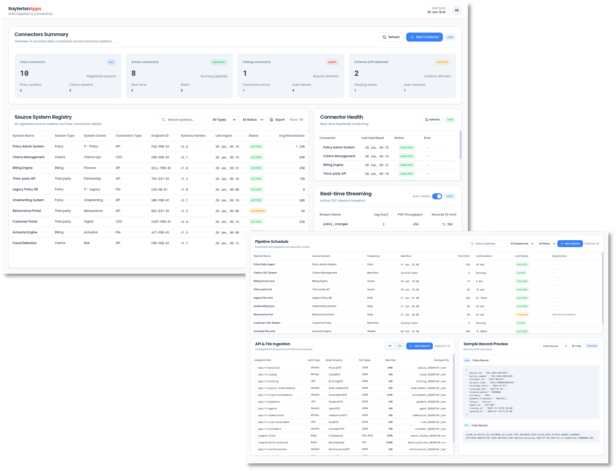Switch ingestion view to API mode

[x=390, y=346]
